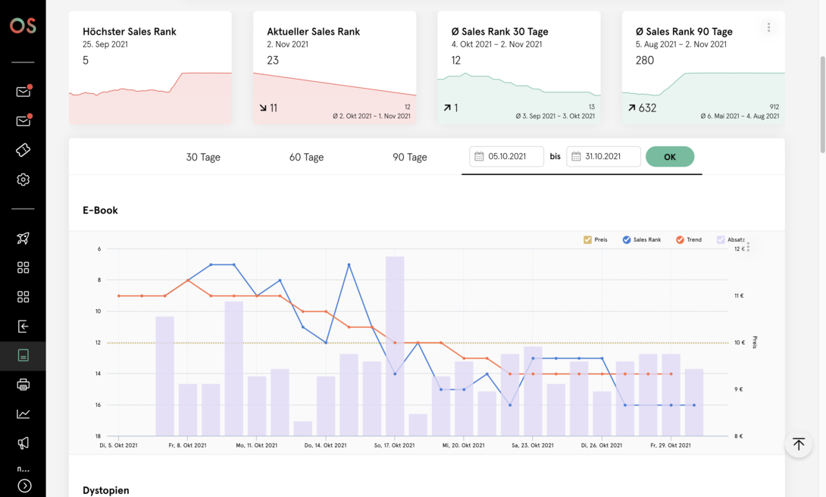
Task: Click the change value 632
Action: (x=647, y=108)
